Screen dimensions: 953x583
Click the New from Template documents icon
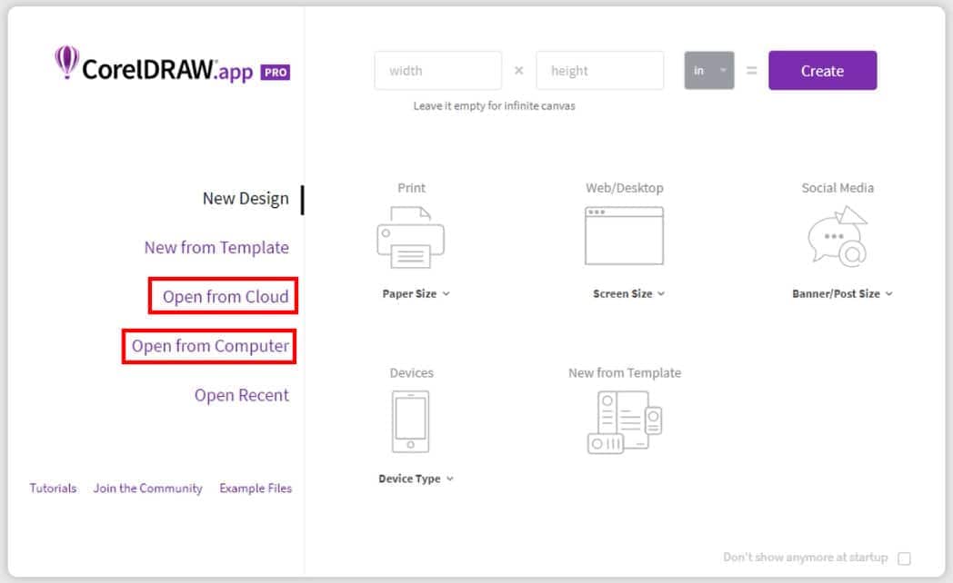coord(624,420)
